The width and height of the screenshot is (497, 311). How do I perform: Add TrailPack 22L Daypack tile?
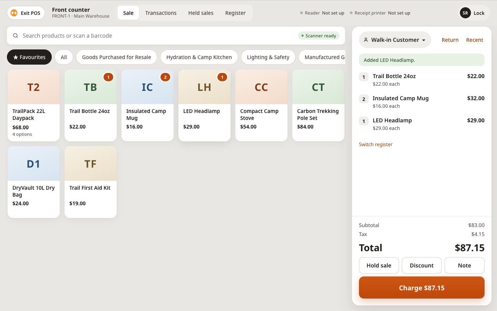click(33, 105)
